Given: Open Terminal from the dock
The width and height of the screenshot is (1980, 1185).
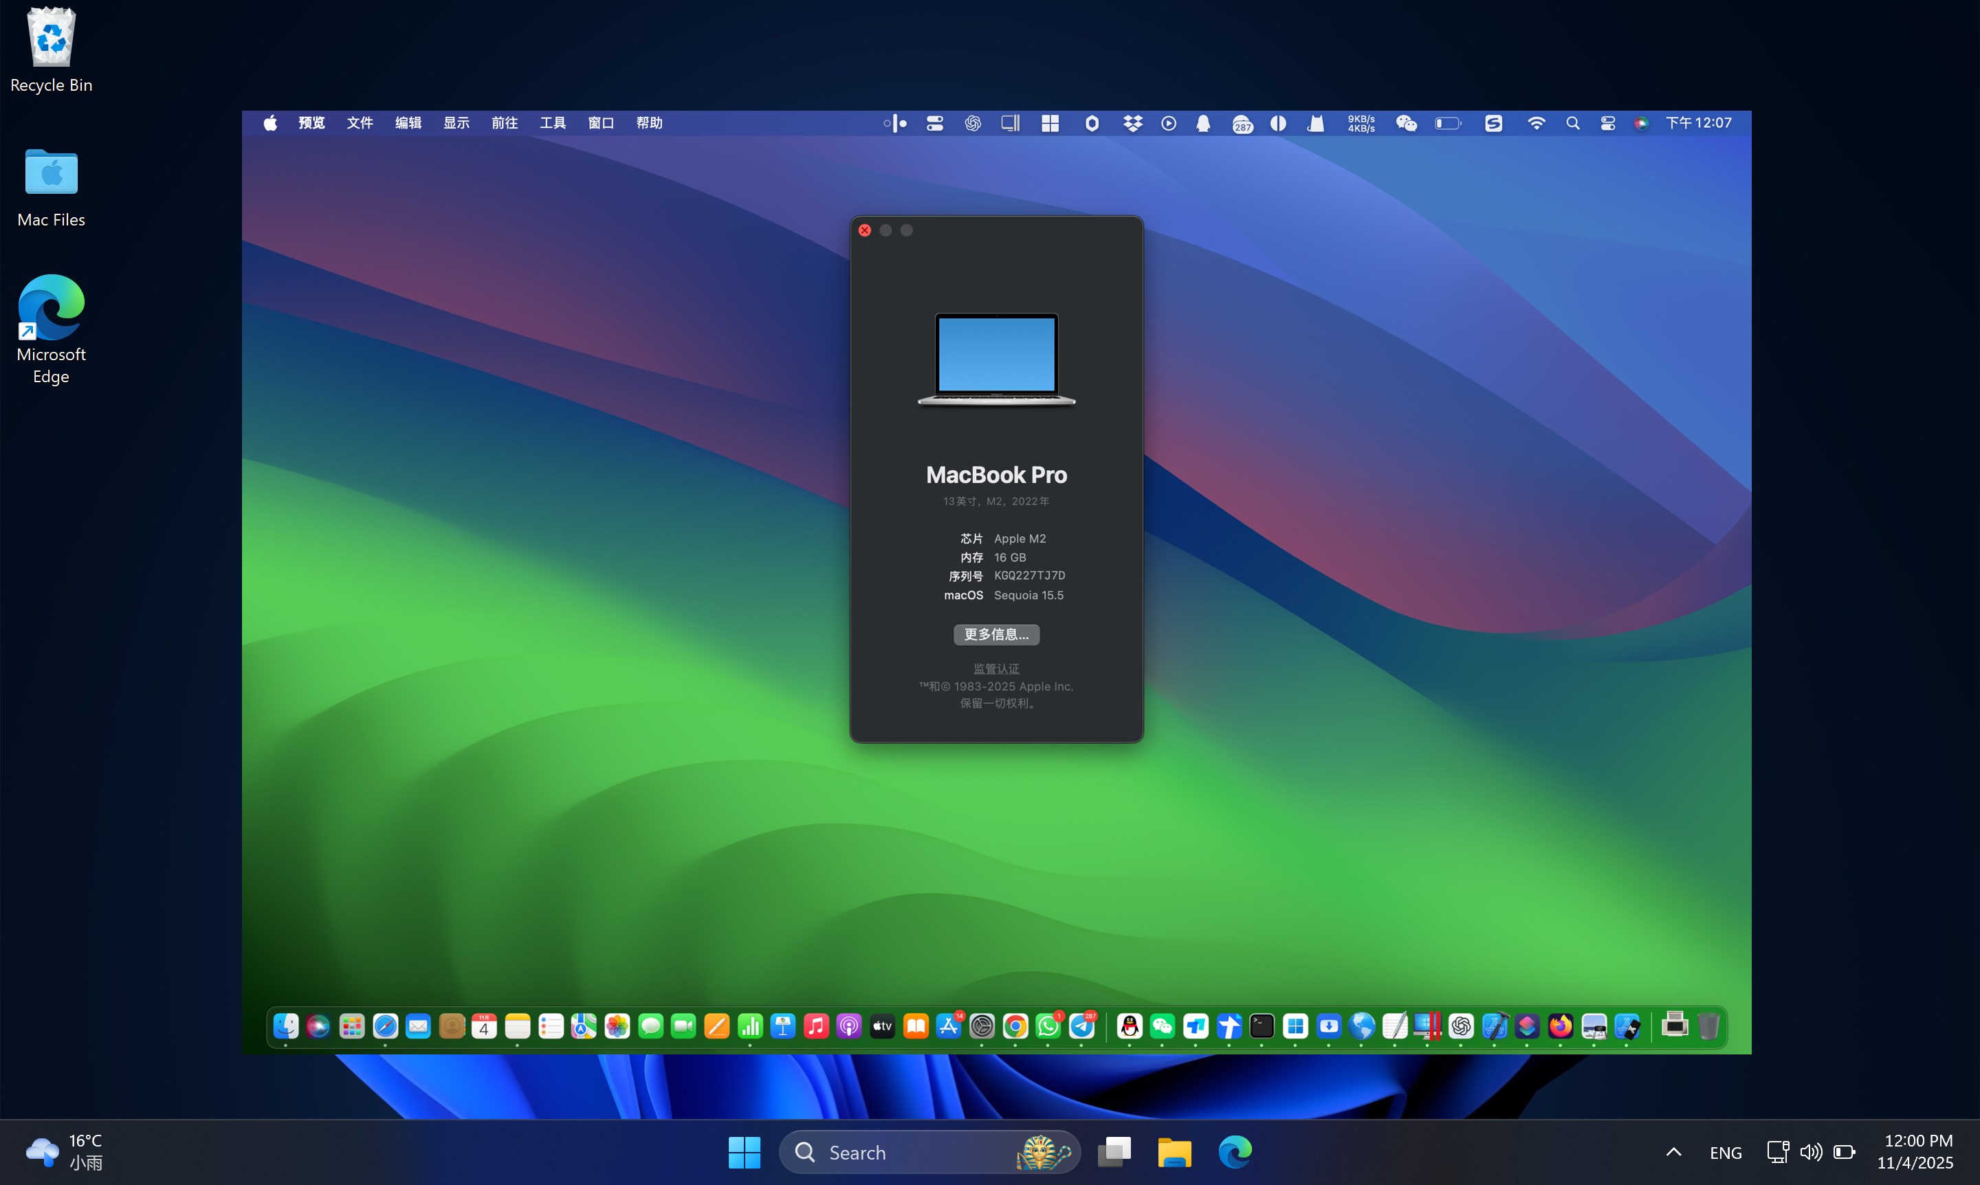Looking at the screenshot, I should [x=1262, y=1026].
